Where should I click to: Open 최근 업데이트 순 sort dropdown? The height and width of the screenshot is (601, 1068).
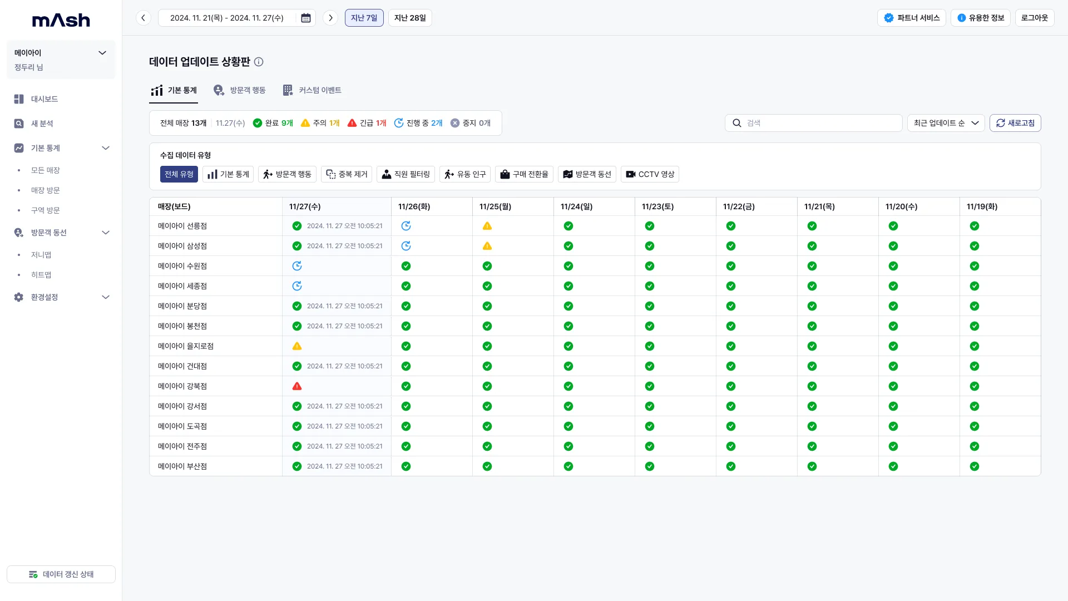pyautogui.click(x=946, y=123)
